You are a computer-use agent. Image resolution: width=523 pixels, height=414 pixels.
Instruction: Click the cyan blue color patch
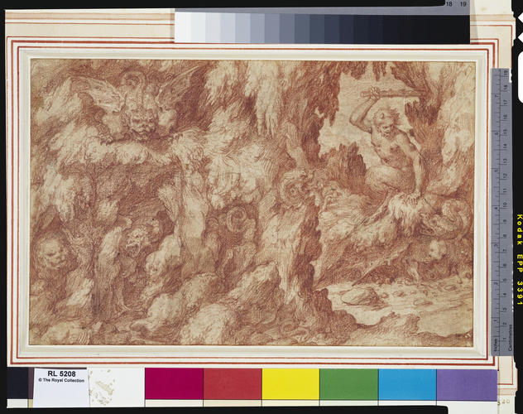click(x=407, y=385)
